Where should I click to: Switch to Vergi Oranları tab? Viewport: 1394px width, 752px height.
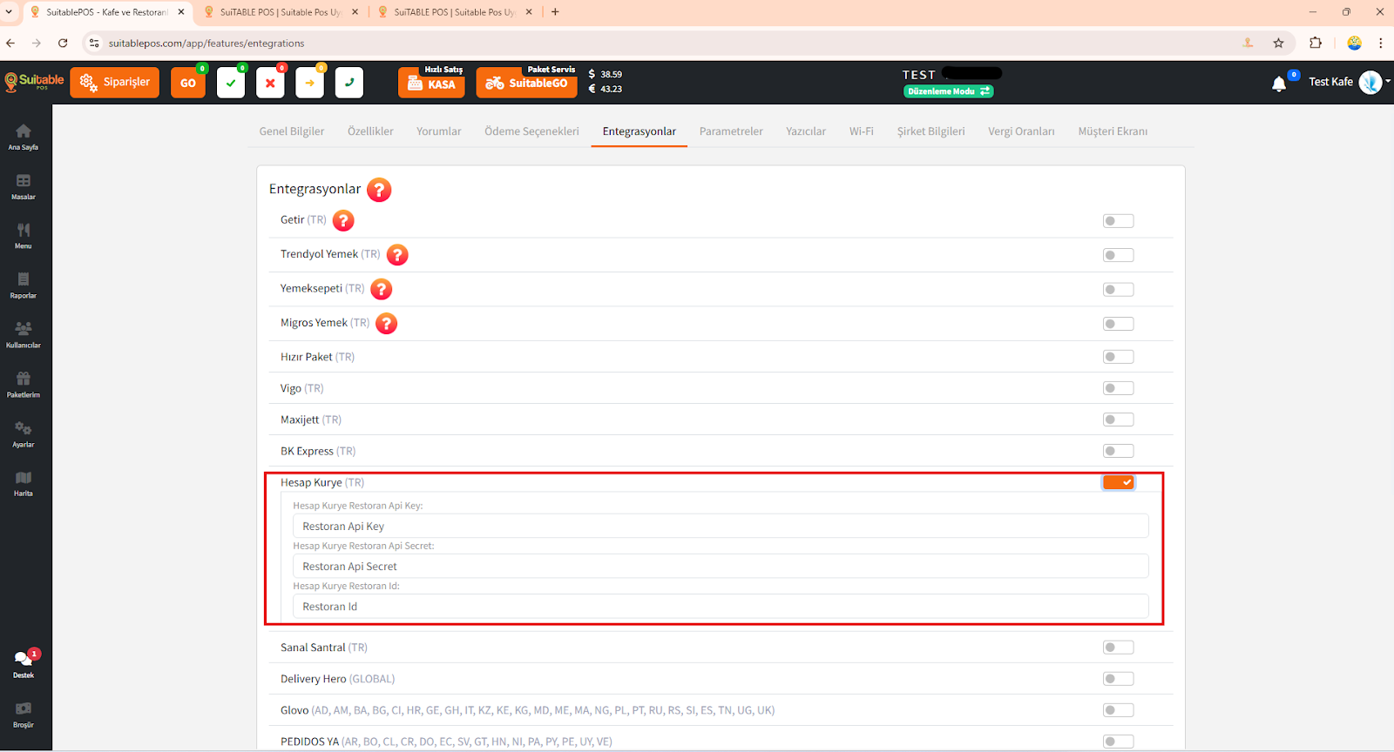tap(1021, 131)
